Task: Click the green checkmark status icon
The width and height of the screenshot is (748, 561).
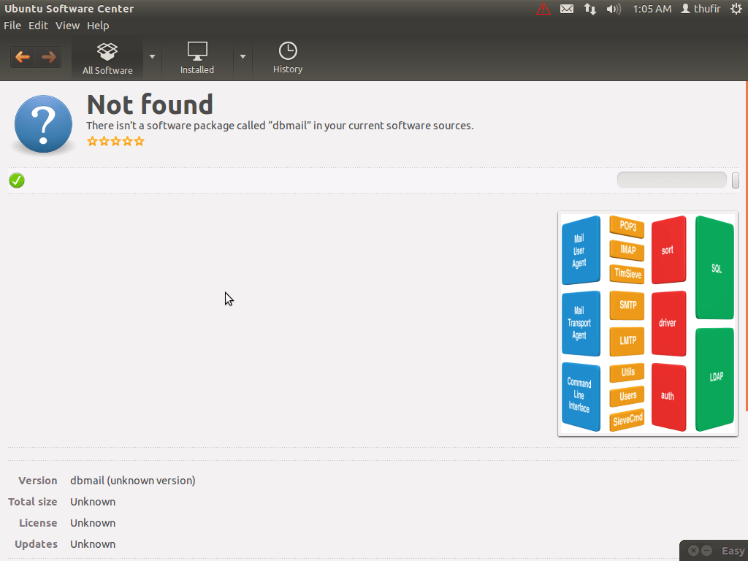Action: coord(17,180)
